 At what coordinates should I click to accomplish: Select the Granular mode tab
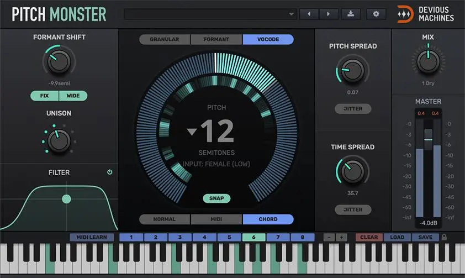tap(165, 39)
